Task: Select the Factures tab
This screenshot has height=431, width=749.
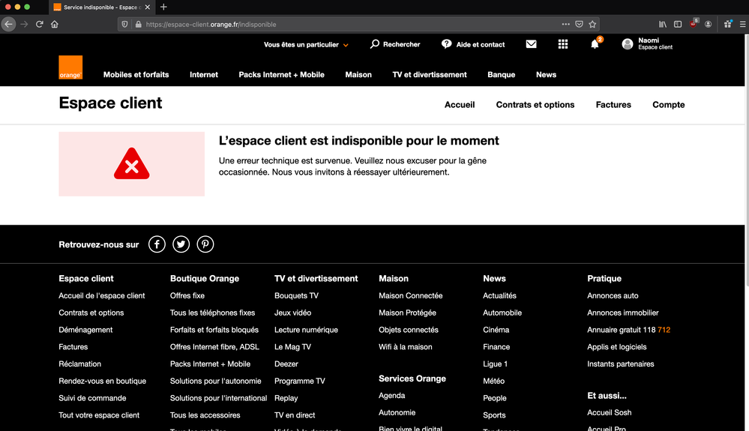Action: 613,105
